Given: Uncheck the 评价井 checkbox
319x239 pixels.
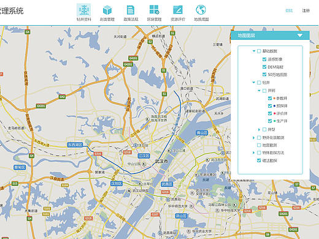Looking at the screenshot, I should [x=270, y=113].
